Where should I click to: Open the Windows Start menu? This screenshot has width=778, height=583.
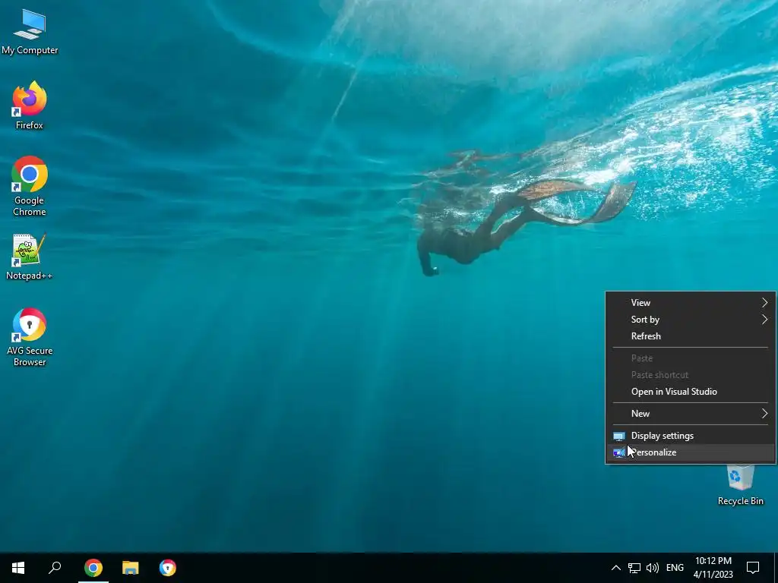18,568
